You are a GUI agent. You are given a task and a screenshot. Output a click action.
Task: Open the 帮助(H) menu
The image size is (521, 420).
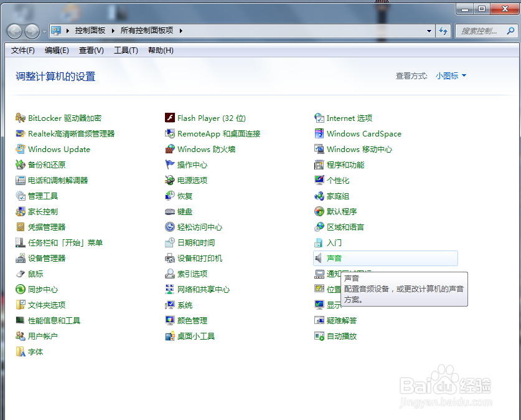coord(161,50)
